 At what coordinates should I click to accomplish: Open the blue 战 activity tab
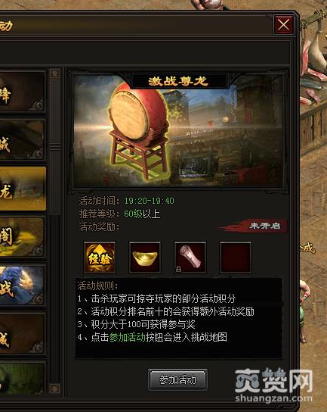click(x=22, y=286)
